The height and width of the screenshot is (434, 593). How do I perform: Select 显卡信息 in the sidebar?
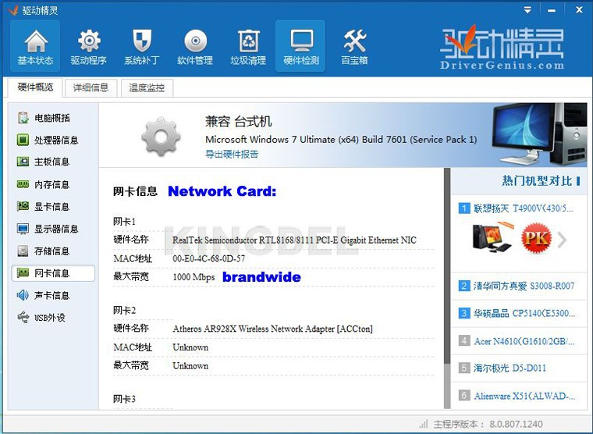[x=51, y=207]
